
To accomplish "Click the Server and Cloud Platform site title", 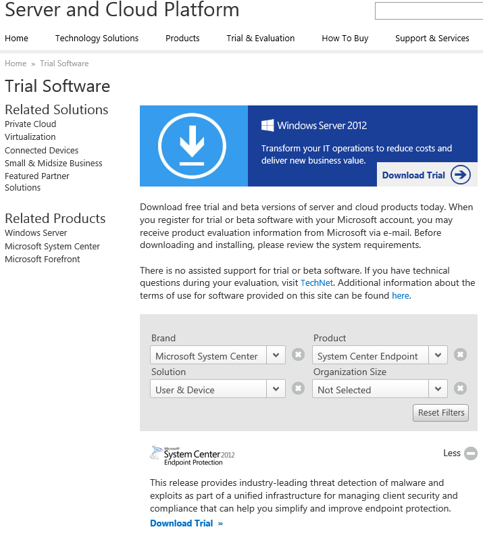I will [x=122, y=9].
